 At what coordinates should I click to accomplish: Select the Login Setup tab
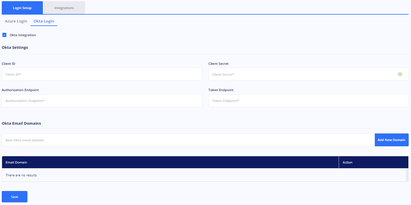pos(22,8)
